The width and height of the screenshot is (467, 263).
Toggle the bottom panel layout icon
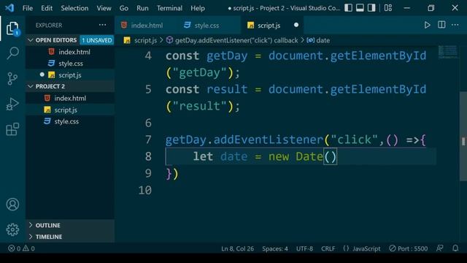click(360, 8)
